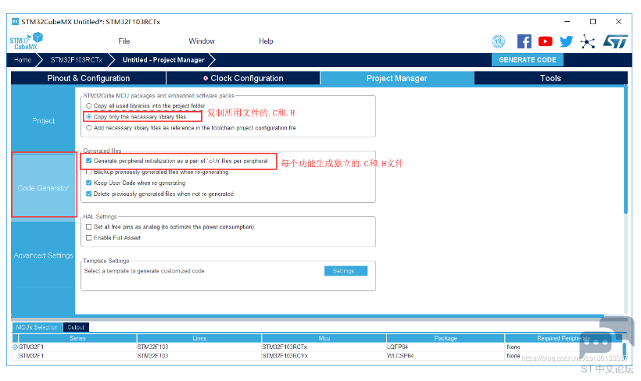Viewport: 641px width, 381px height.
Task: Enable Full Assert checkbox
Action: pyautogui.click(x=88, y=237)
